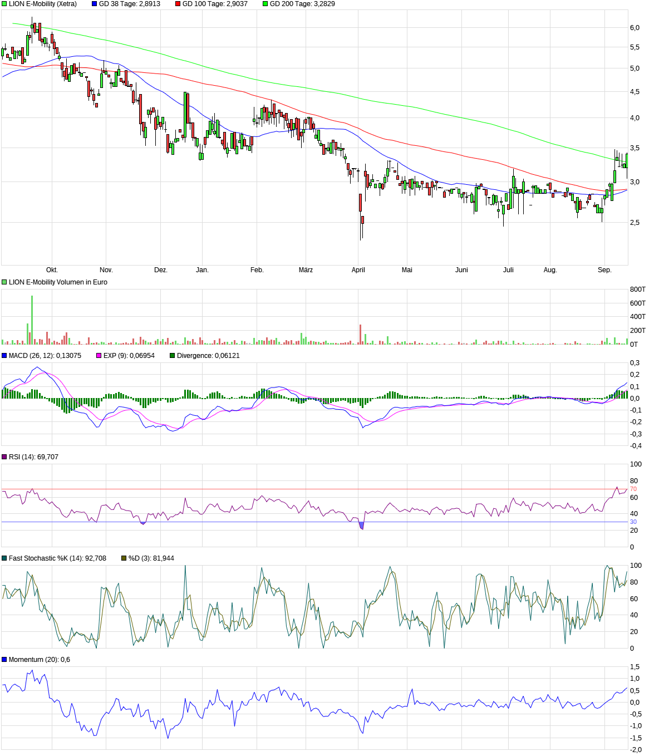Click the 6,0 price axis label
The width and height of the screenshot is (654, 756).
coord(635,28)
